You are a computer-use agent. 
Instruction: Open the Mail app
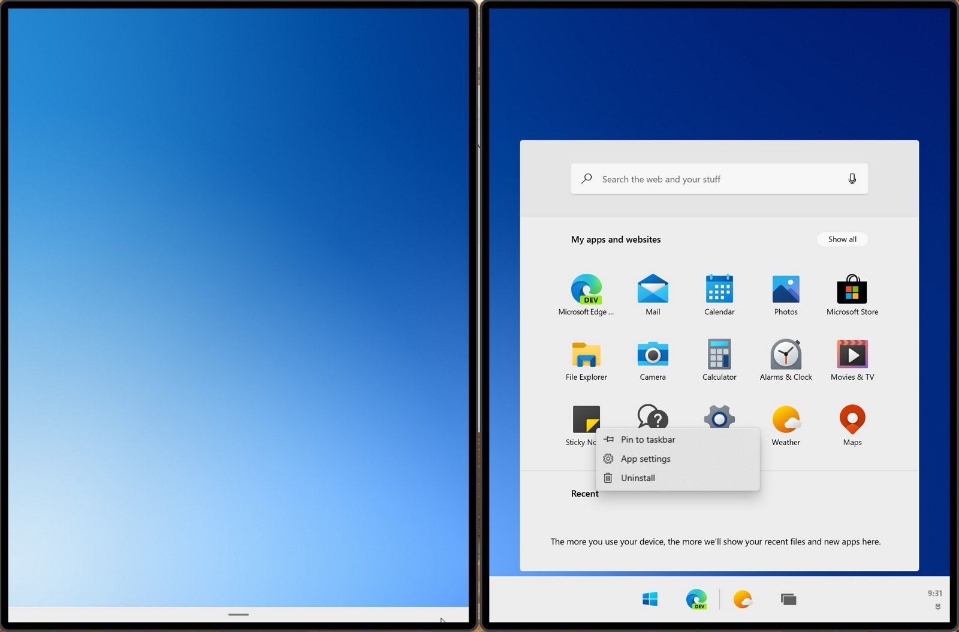pos(652,294)
